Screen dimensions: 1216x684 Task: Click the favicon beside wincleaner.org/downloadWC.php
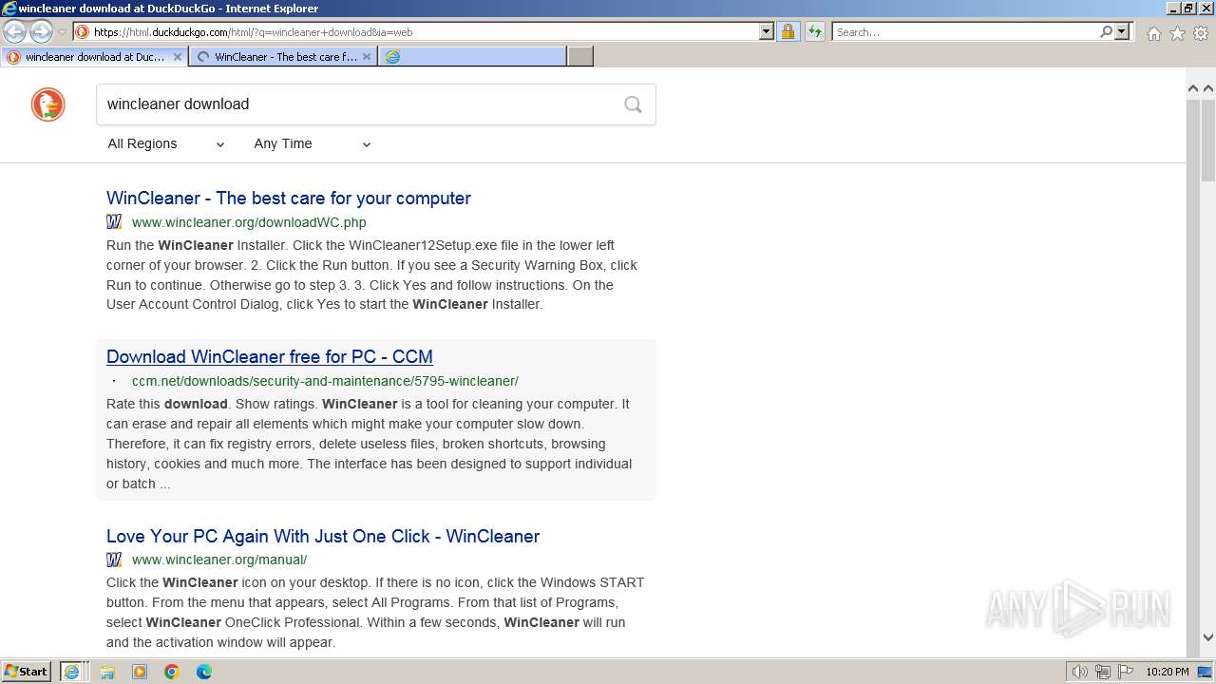[114, 222]
